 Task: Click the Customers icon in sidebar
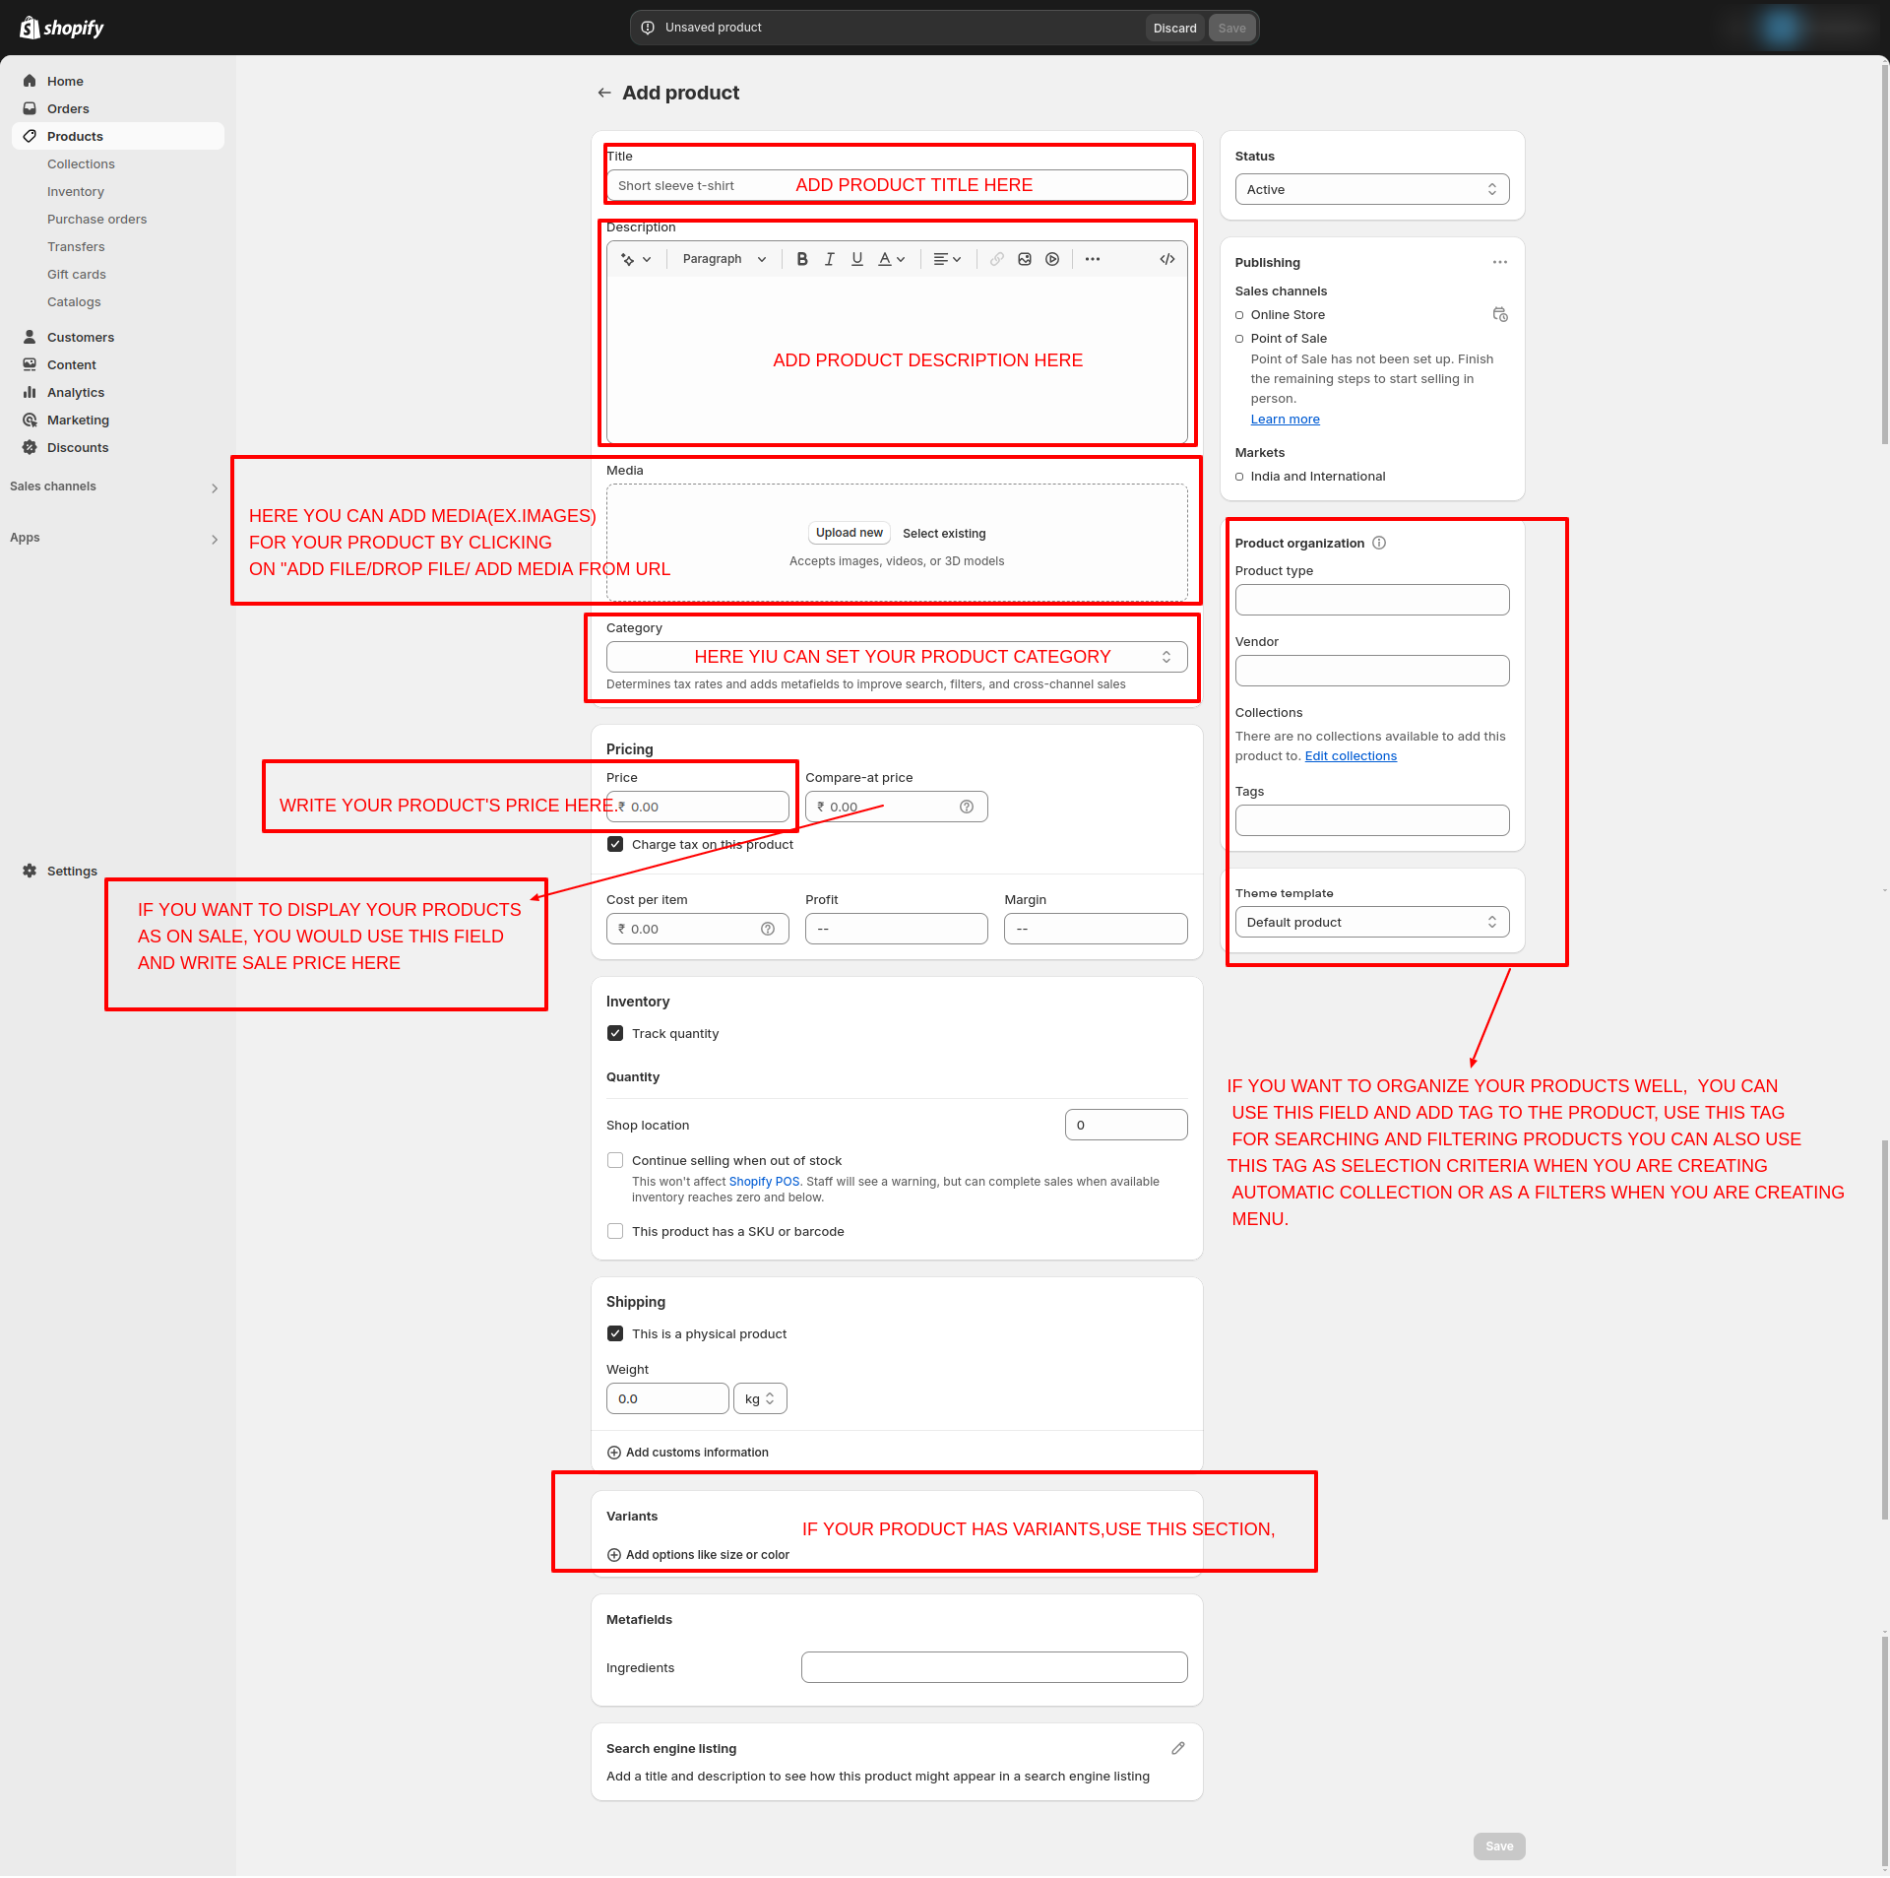pyautogui.click(x=30, y=337)
